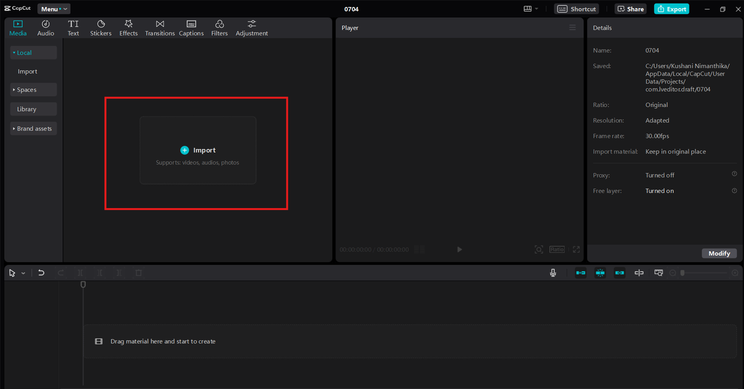Click the CapCut logo
Screen dimensions: 744x389
click(17, 8)
